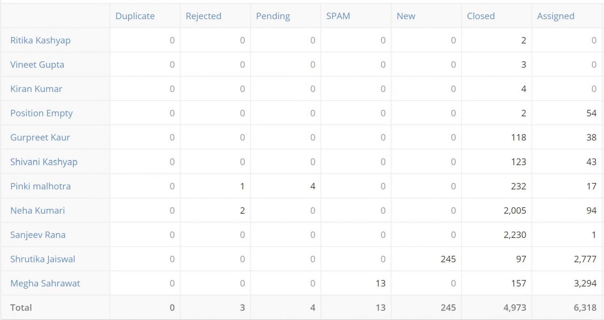Sort by the Pending column
This screenshot has height=320, width=604.
(273, 16)
